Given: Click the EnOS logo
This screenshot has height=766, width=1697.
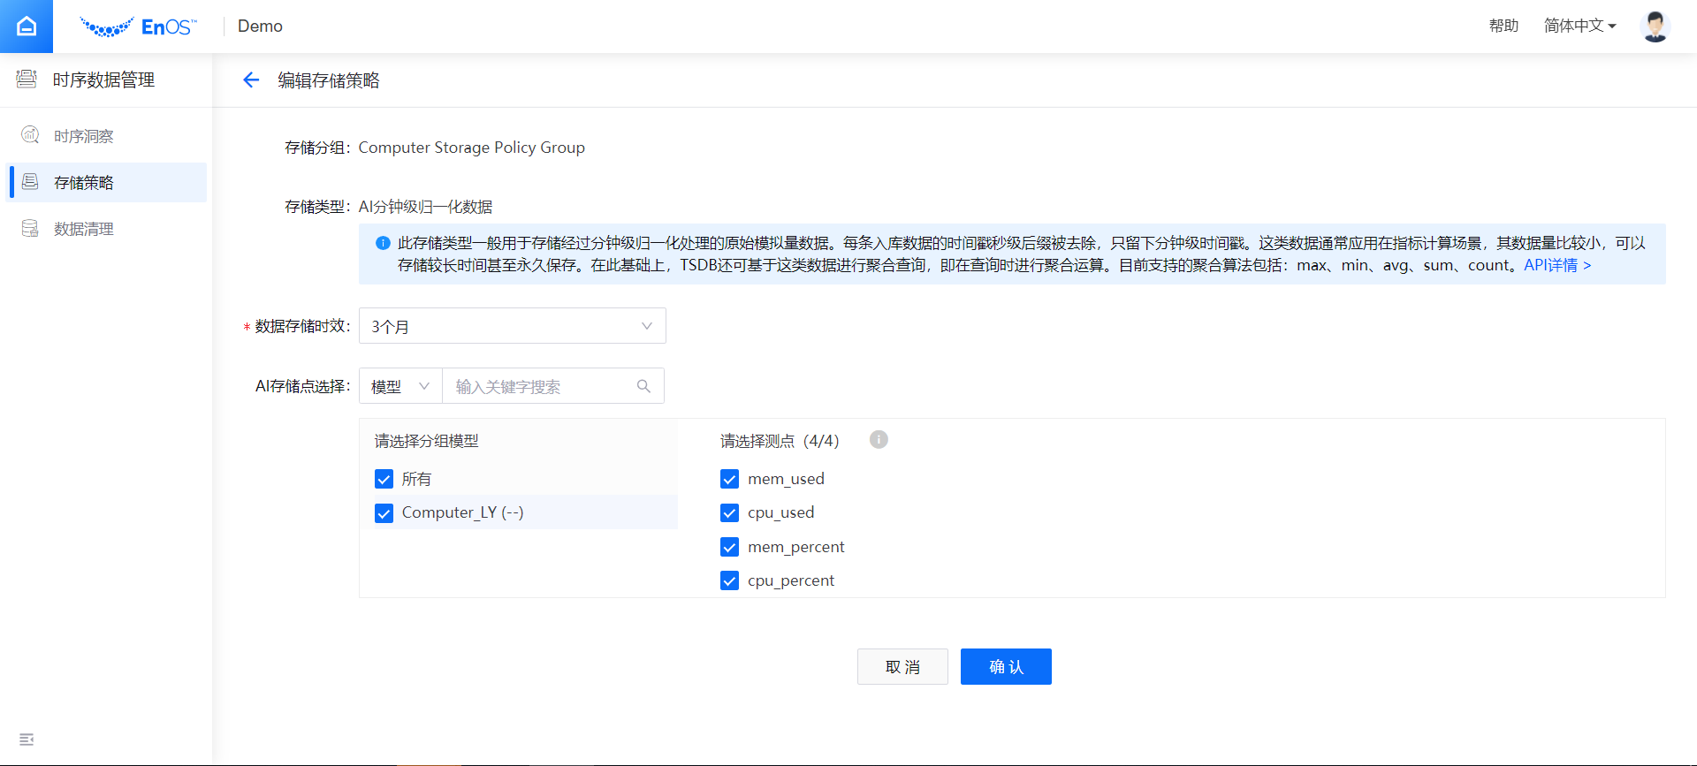Looking at the screenshot, I should tap(139, 27).
